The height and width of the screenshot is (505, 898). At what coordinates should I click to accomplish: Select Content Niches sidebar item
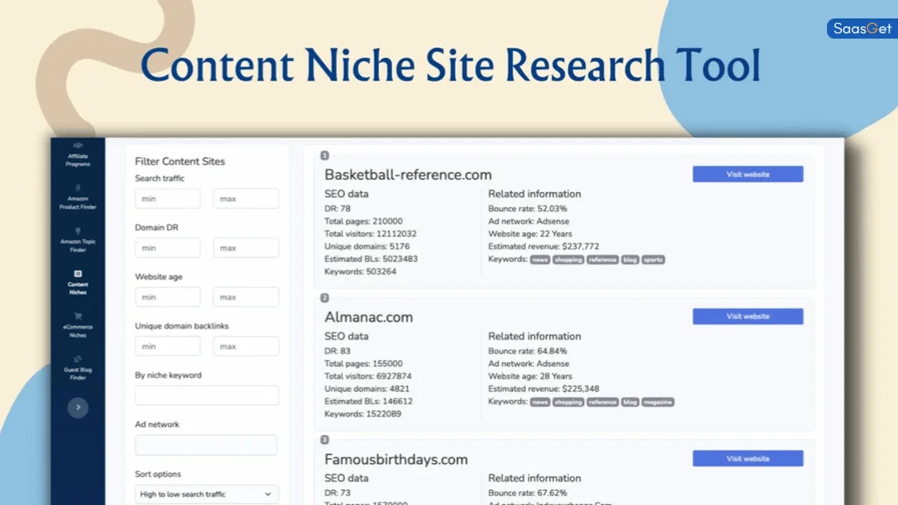coord(78,283)
